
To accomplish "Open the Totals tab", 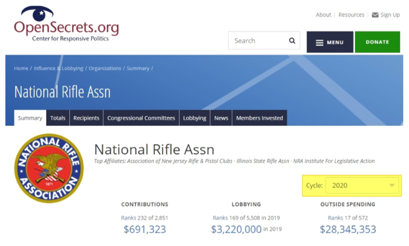I will [x=58, y=118].
